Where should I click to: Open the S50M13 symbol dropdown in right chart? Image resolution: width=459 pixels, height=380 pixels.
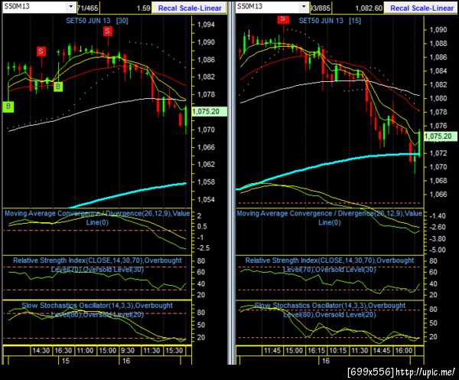pos(304,6)
